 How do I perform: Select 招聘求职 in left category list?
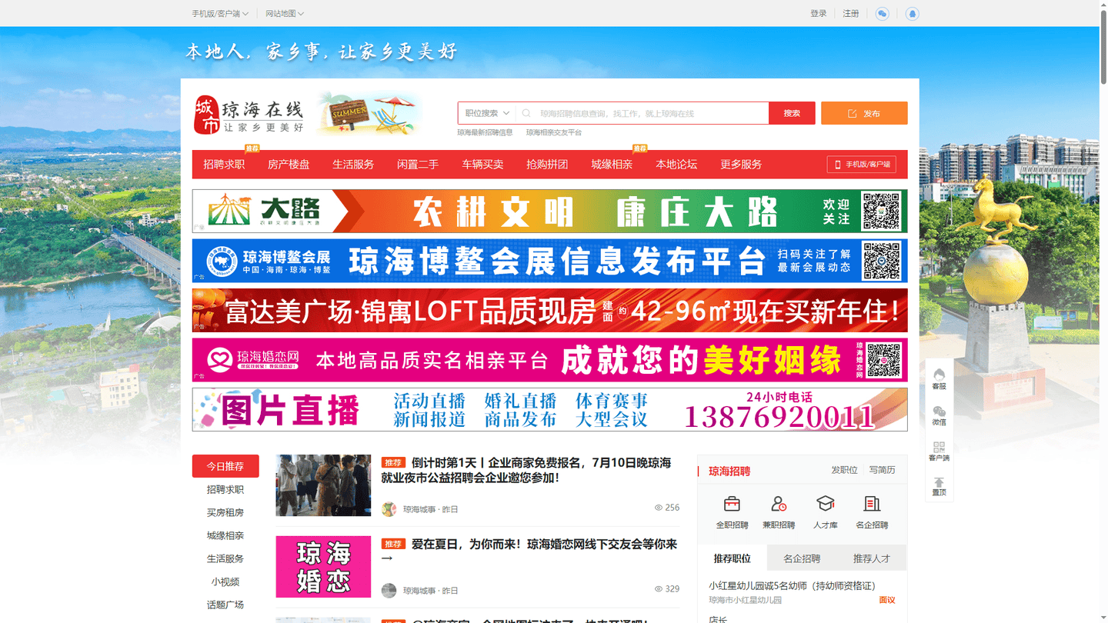[x=225, y=489]
